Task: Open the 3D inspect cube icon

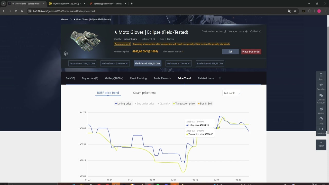Action: point(66,53)
